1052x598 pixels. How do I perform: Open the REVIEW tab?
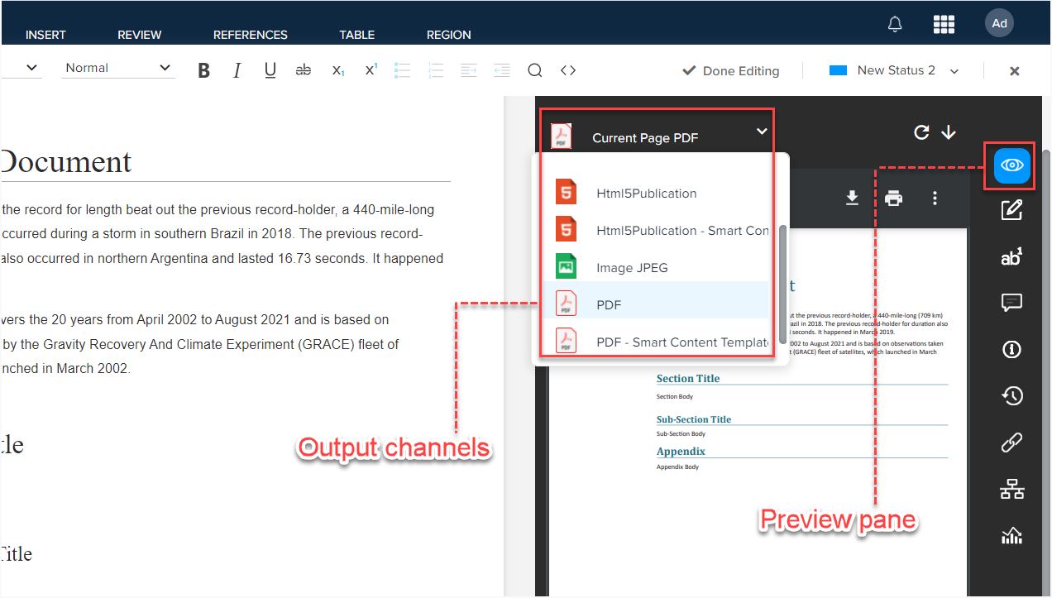140,35
